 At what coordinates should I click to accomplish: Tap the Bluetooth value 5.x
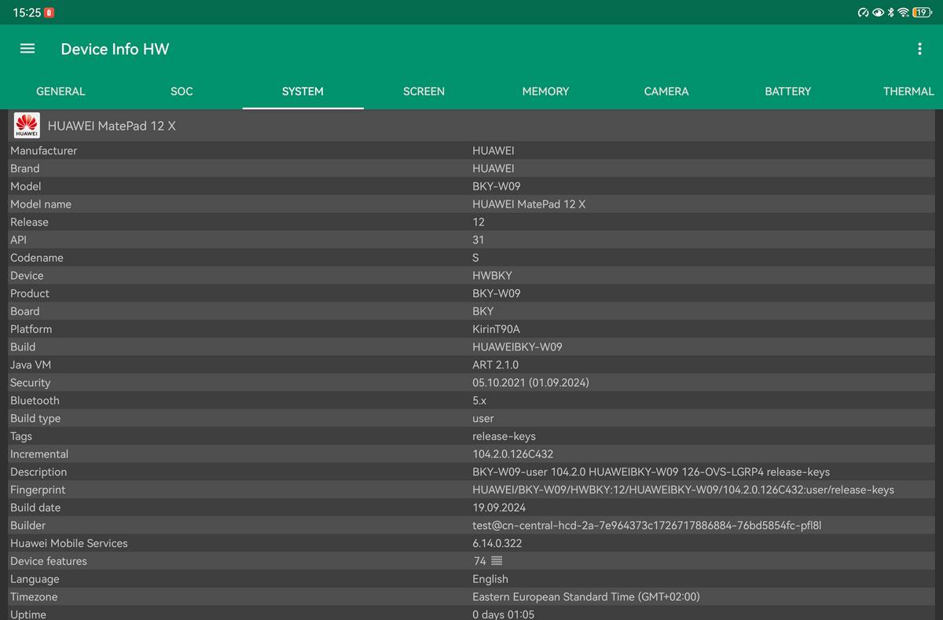click(x=479, y=401)
